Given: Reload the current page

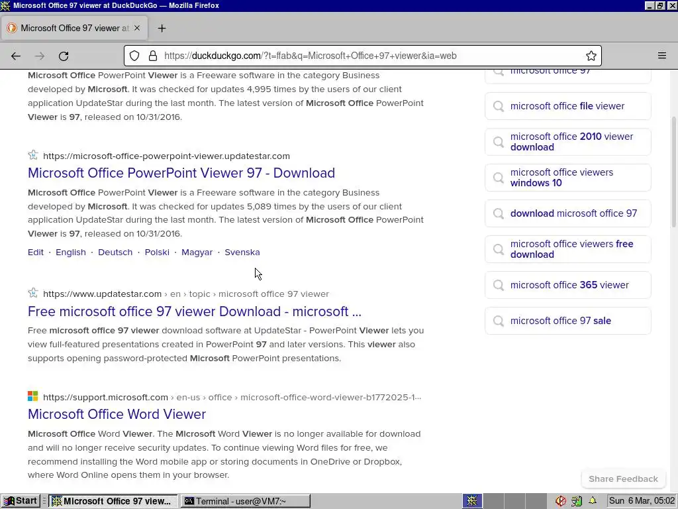Looking at the screenshot, I should pos(64,56).
